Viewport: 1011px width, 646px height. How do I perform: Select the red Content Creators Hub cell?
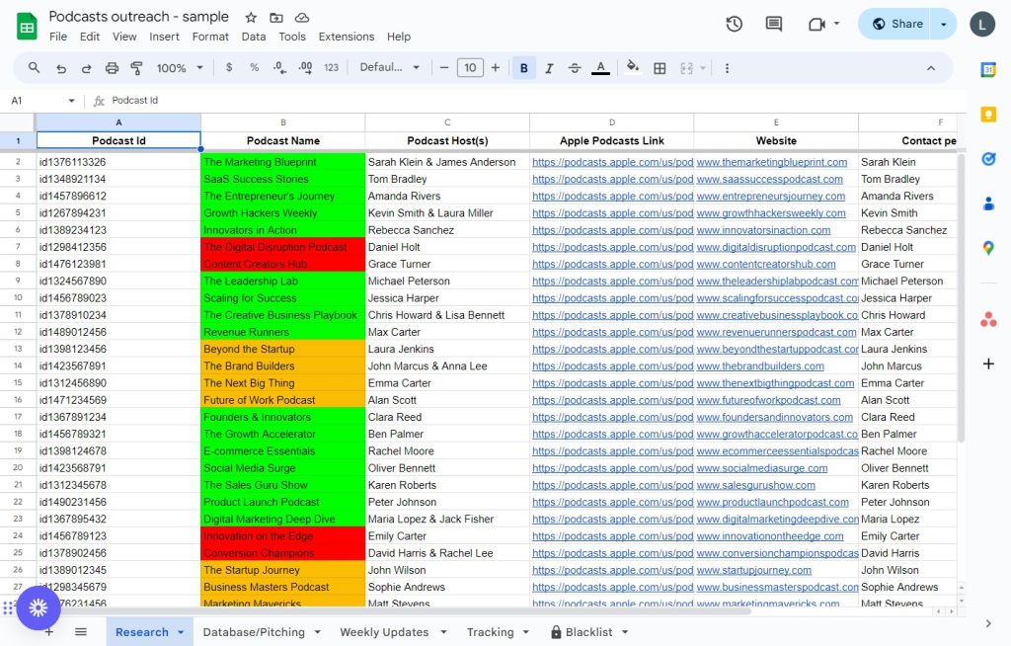point(283,264)
